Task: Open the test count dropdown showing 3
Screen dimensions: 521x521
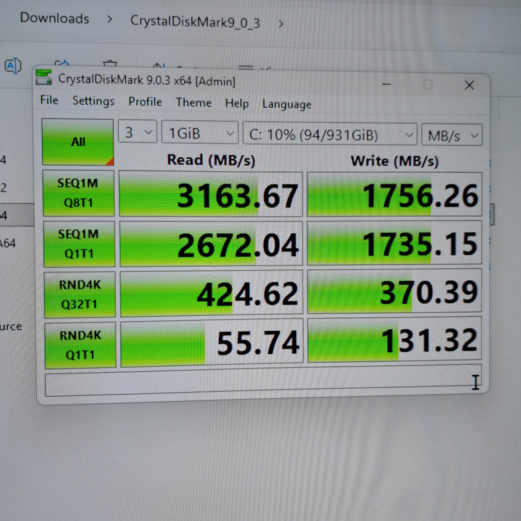Action: click(x=138, y=132)
